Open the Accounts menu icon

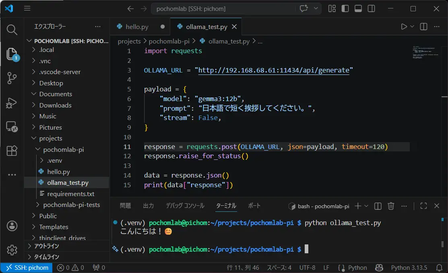click(x=12, y=226)
